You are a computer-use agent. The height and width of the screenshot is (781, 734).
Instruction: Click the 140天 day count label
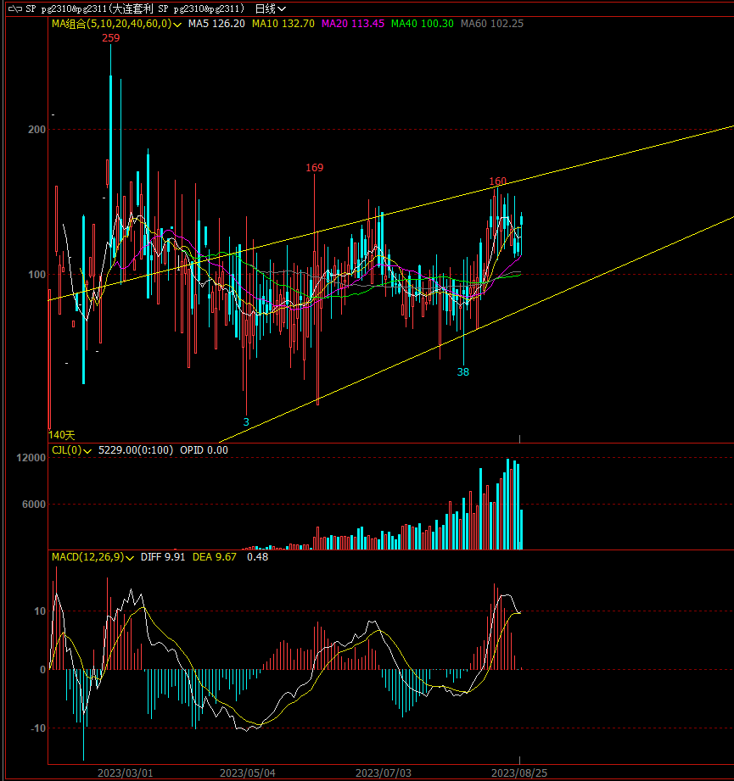point(63,434)
